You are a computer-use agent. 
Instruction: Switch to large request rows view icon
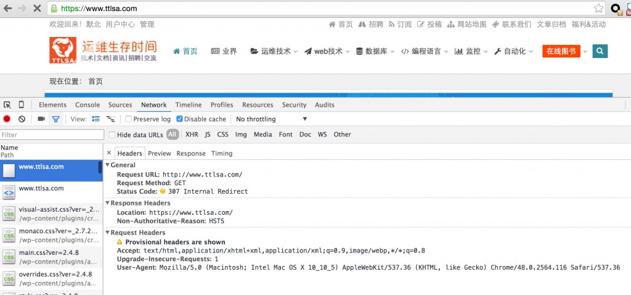pos(96,119)
